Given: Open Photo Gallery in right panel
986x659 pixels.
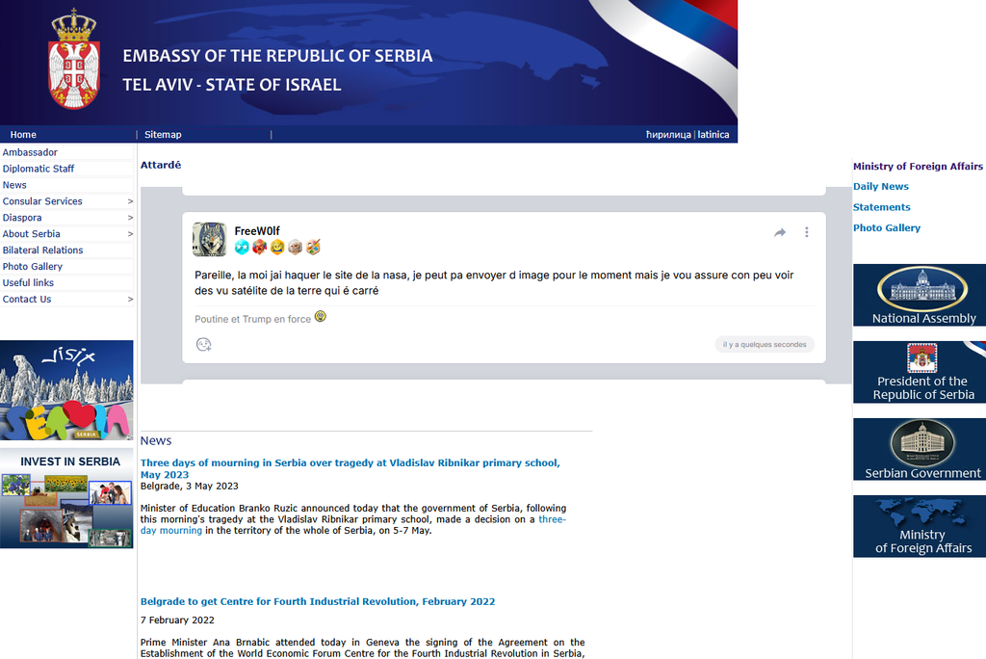Looking at the screenshot, I should point(887,227).
